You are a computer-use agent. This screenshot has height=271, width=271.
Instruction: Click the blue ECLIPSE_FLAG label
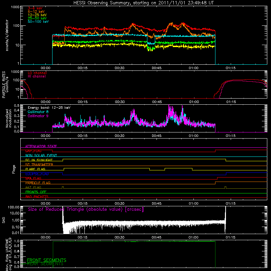pyautogui.click(x=37, y=174)
